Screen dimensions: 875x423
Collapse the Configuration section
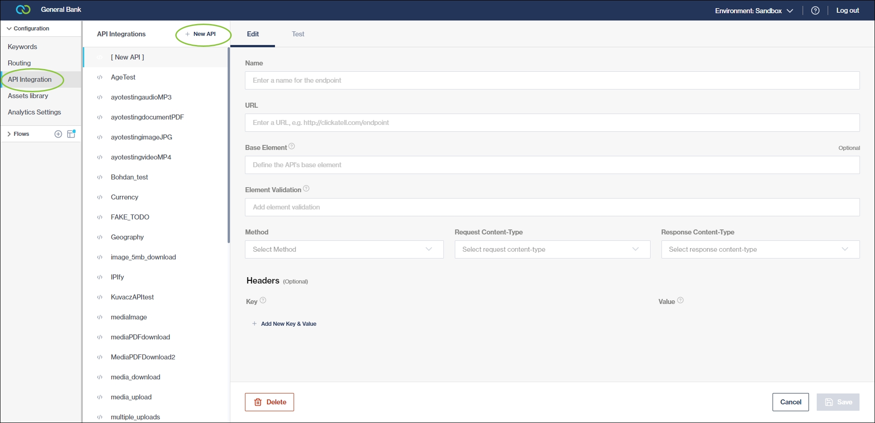[28, 29]
